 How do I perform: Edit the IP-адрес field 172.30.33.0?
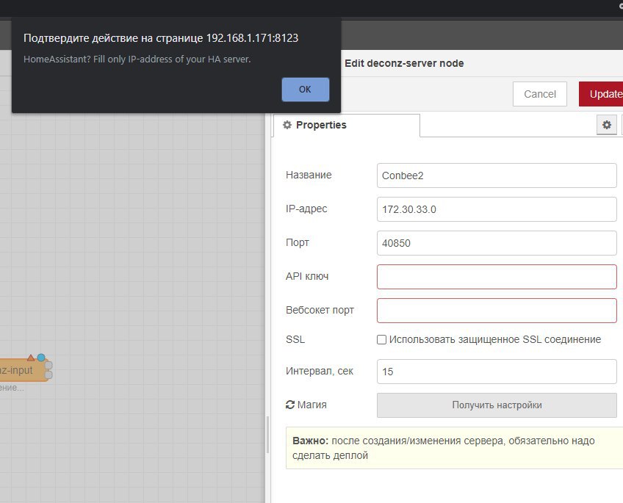click(497, 209)
